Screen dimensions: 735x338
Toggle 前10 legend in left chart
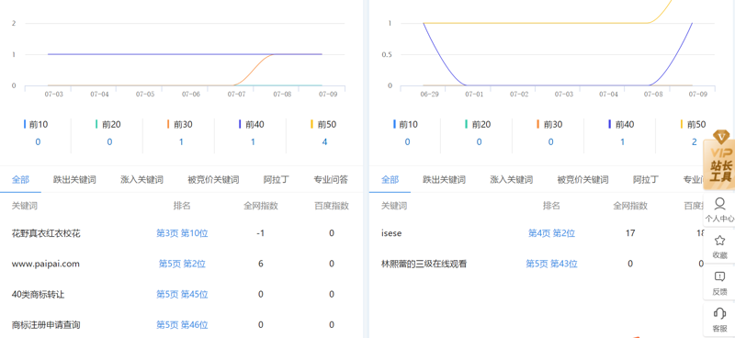36,125
